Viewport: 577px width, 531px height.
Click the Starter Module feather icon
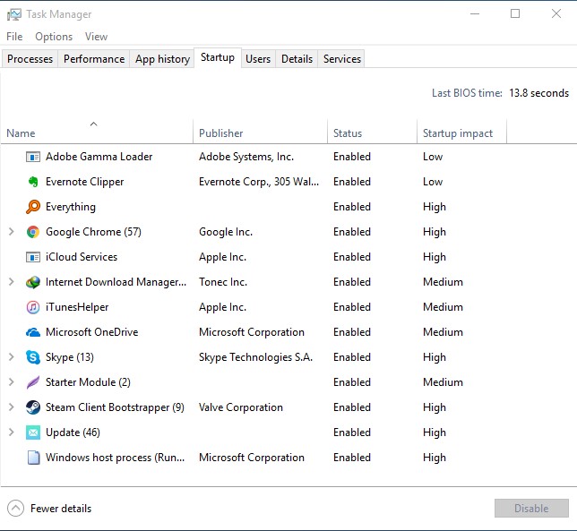pos(33,382)
